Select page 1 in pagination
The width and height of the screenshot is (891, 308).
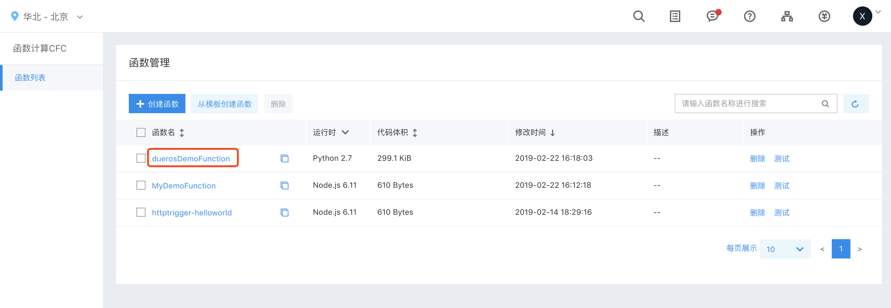pos(841,249)
